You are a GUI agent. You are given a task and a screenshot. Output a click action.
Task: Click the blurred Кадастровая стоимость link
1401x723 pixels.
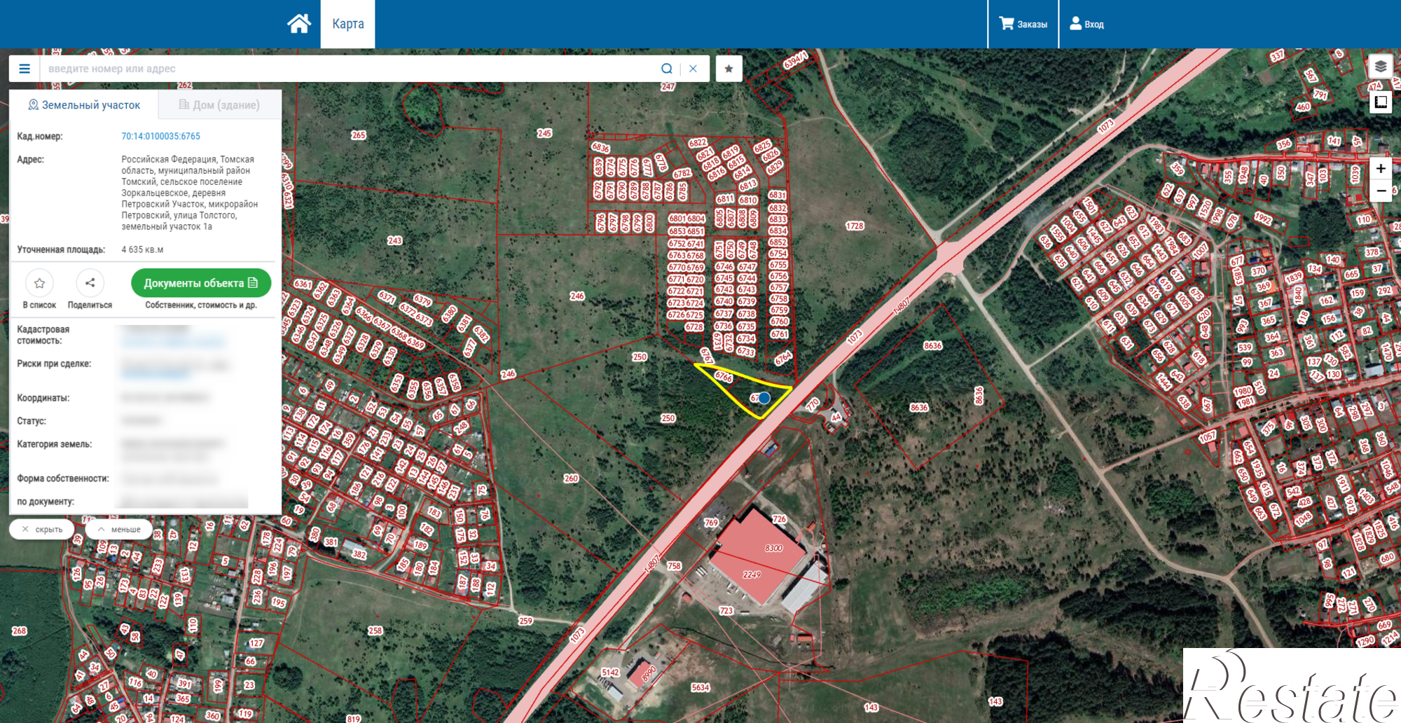tap(173, 342)
